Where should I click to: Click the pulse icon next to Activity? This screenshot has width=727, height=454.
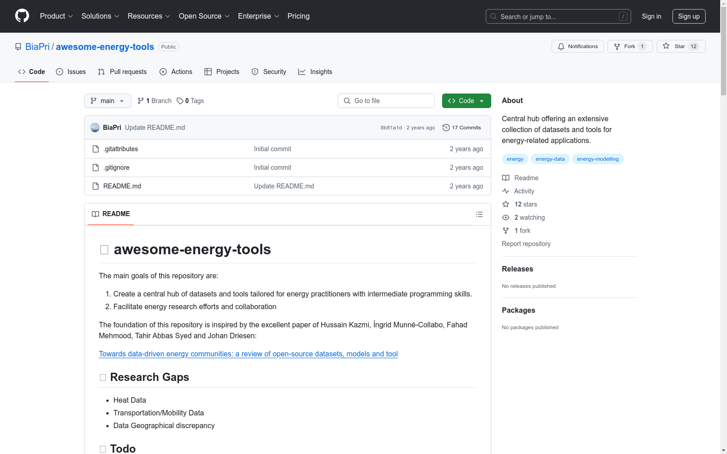click(506, 191)
